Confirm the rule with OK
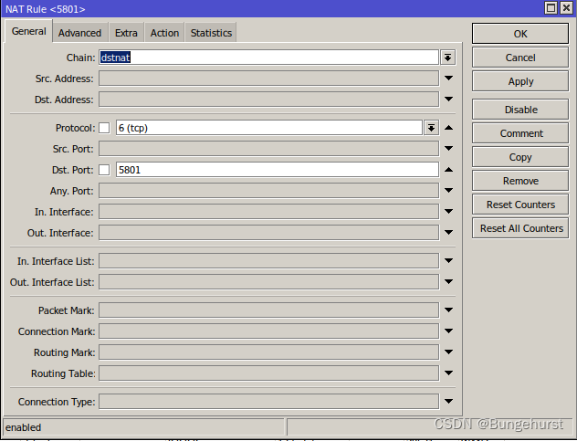This screenshot has width=577, height=441. [520, 34]
